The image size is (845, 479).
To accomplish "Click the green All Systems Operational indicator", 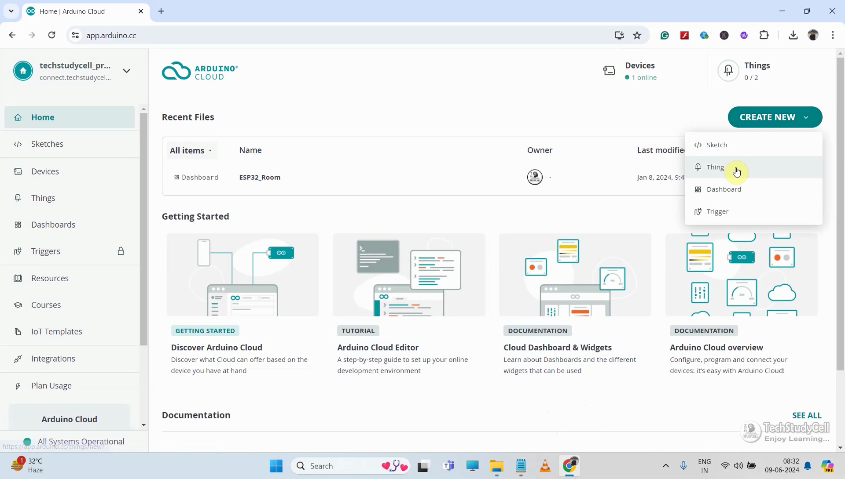I will (x=27, y=441).
